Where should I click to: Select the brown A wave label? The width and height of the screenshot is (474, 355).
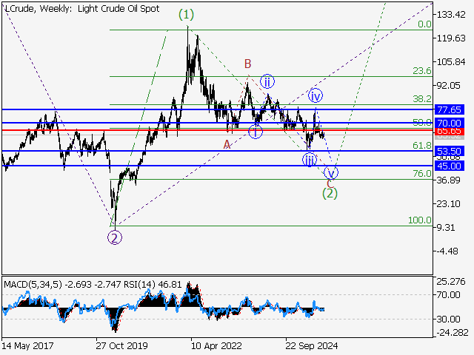pyautogui.click(x=227, y=144)
